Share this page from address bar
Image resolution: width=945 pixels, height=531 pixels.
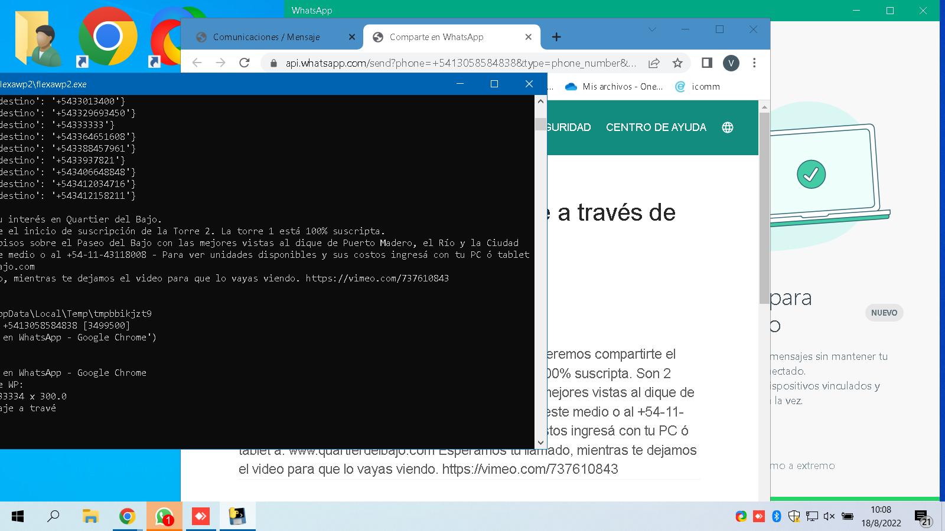coord(654,63)
